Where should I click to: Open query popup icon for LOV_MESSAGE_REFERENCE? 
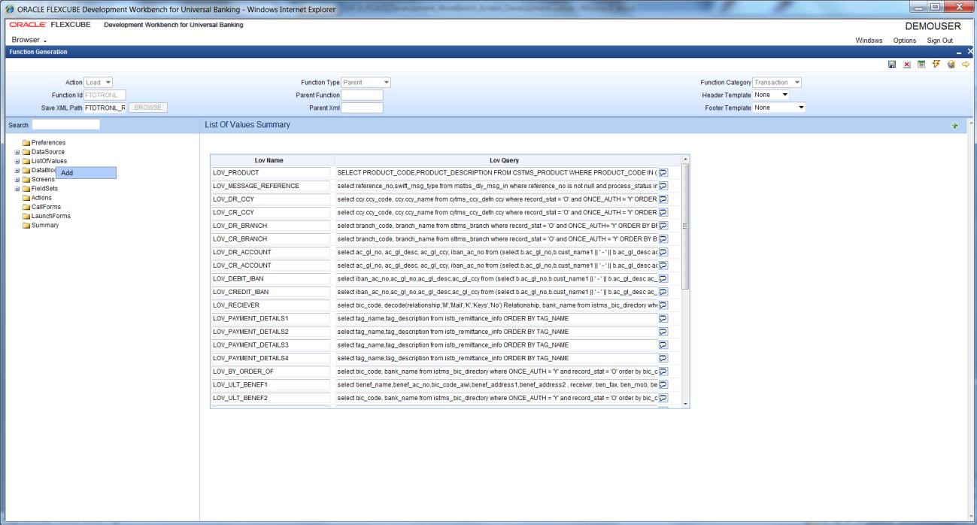click(663, 186)
